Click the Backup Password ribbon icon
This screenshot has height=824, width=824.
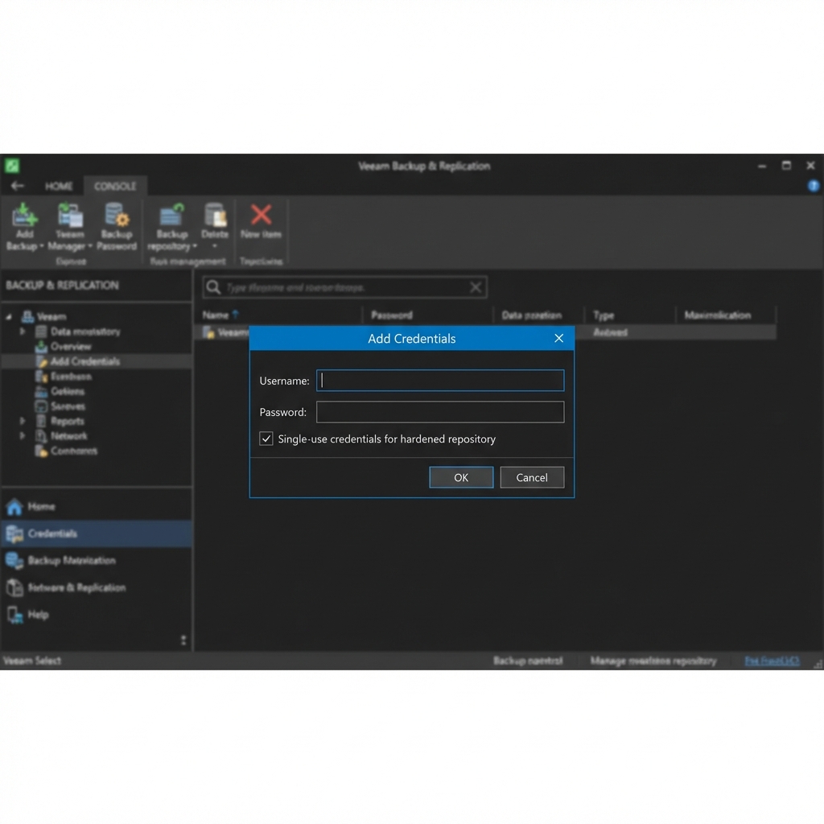(117, 216)
